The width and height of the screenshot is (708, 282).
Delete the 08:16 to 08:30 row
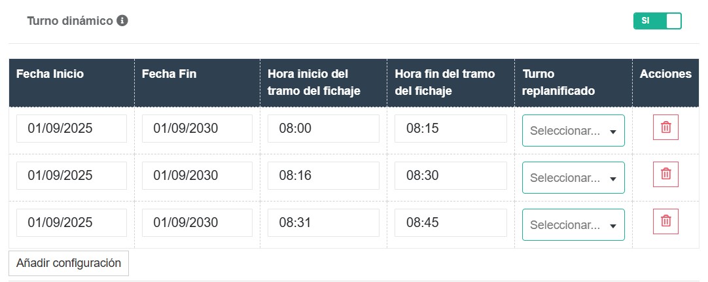(665, 174)
